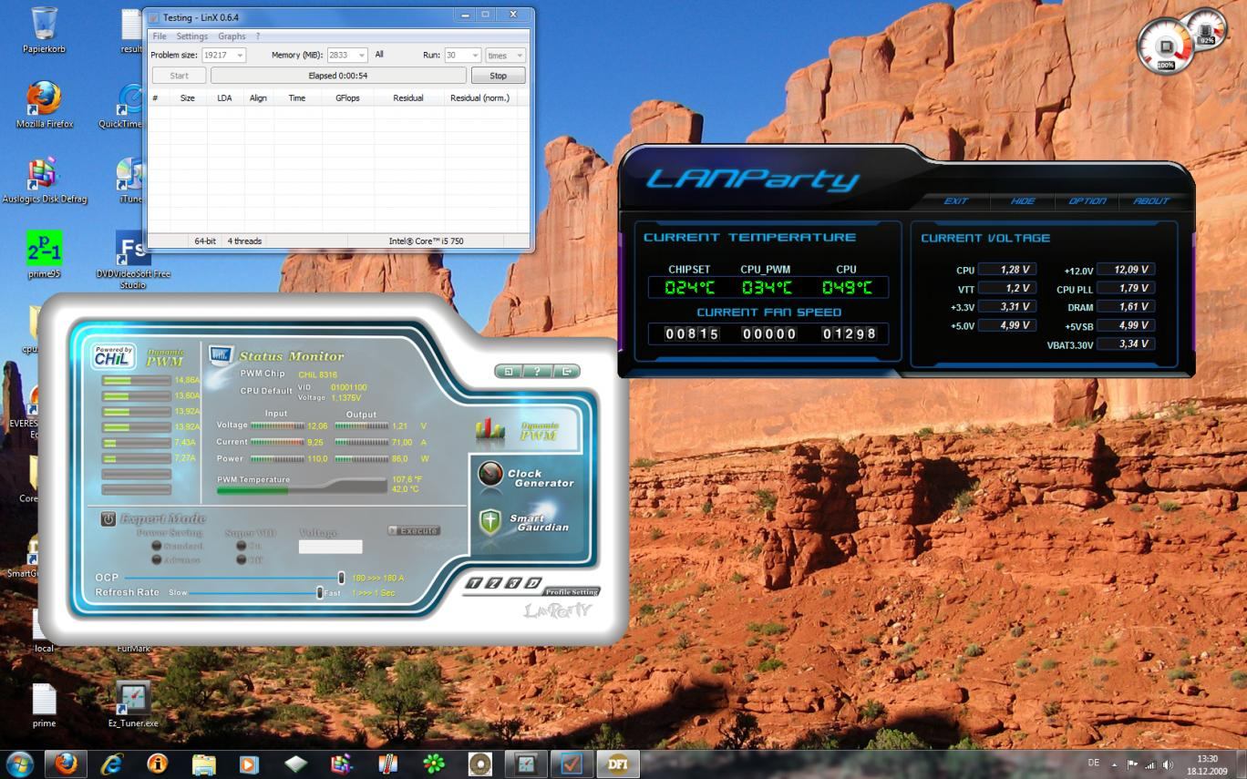Stop the LinX test
Viewport: 1247px width, 779px height.
point(498,76)
